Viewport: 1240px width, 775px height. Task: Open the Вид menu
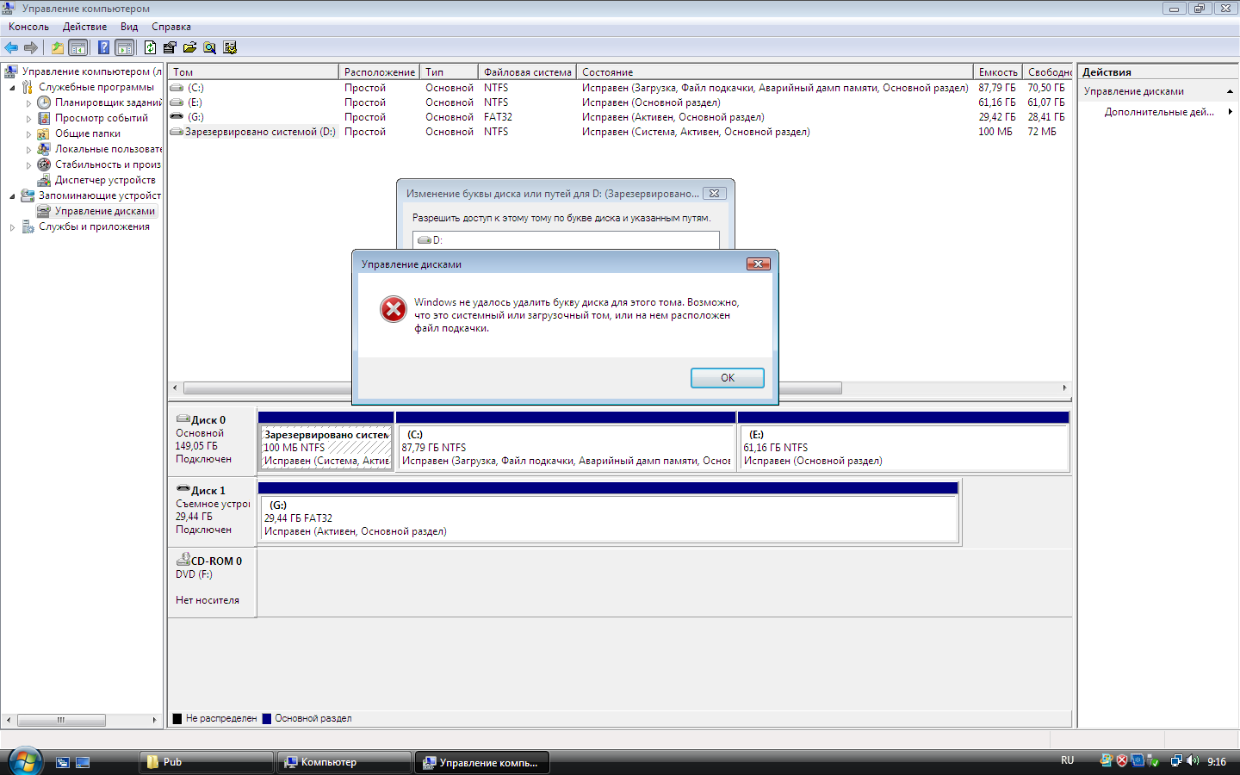point(129,27)
